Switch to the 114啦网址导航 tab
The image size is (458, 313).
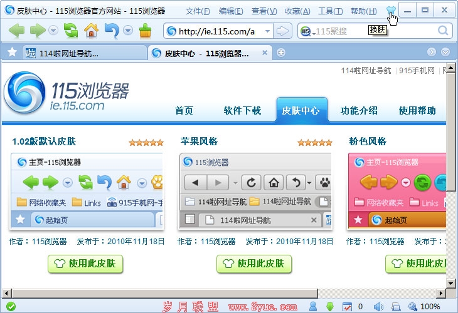(85, 53)
